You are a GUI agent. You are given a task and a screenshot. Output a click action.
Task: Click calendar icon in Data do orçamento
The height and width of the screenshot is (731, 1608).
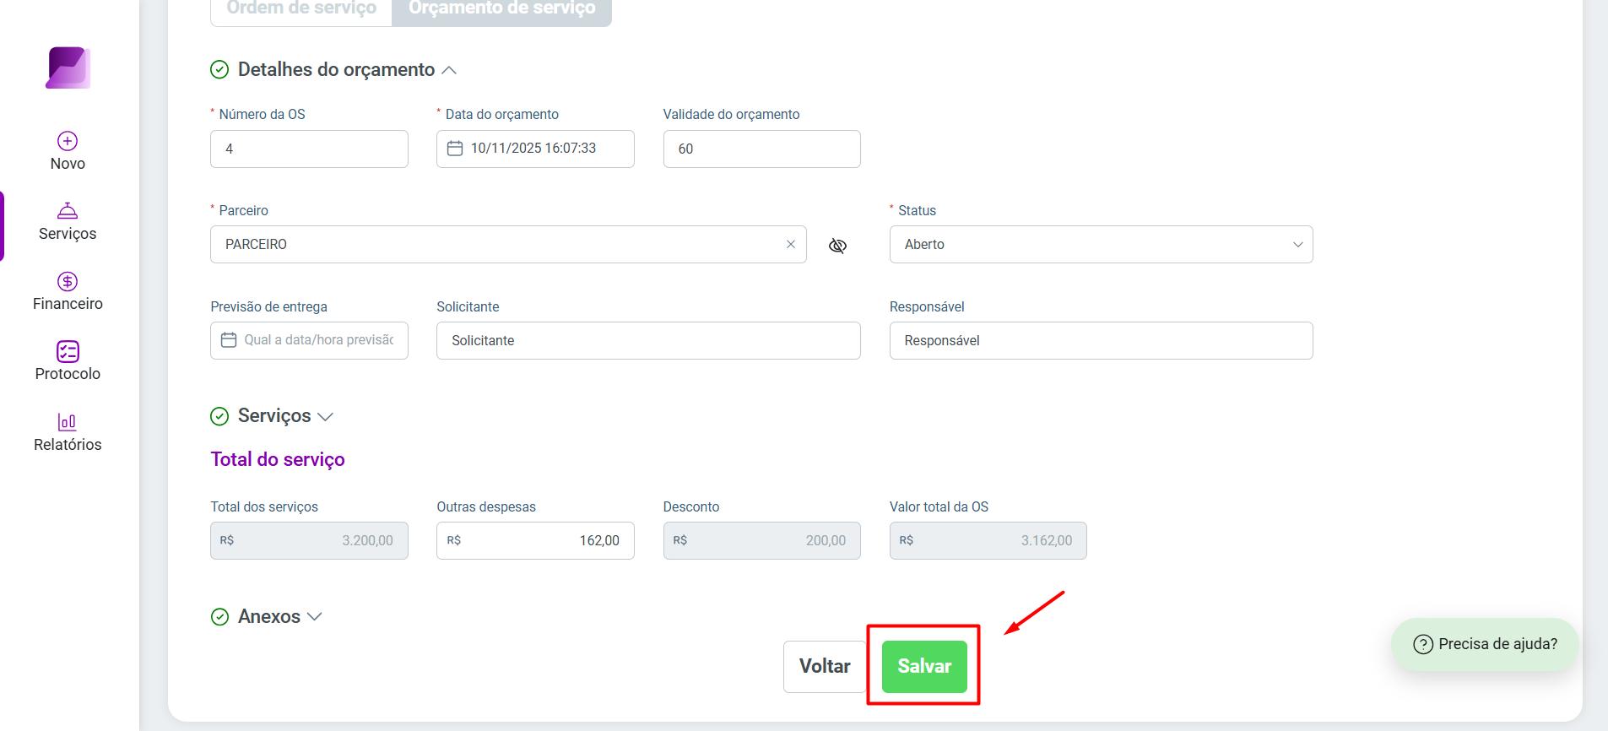point(455,149)
